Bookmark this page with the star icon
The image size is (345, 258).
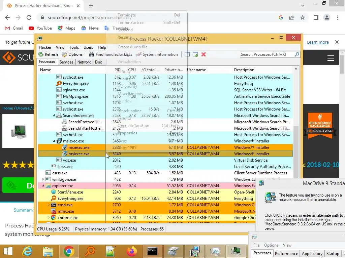click(x=303, y=17)
